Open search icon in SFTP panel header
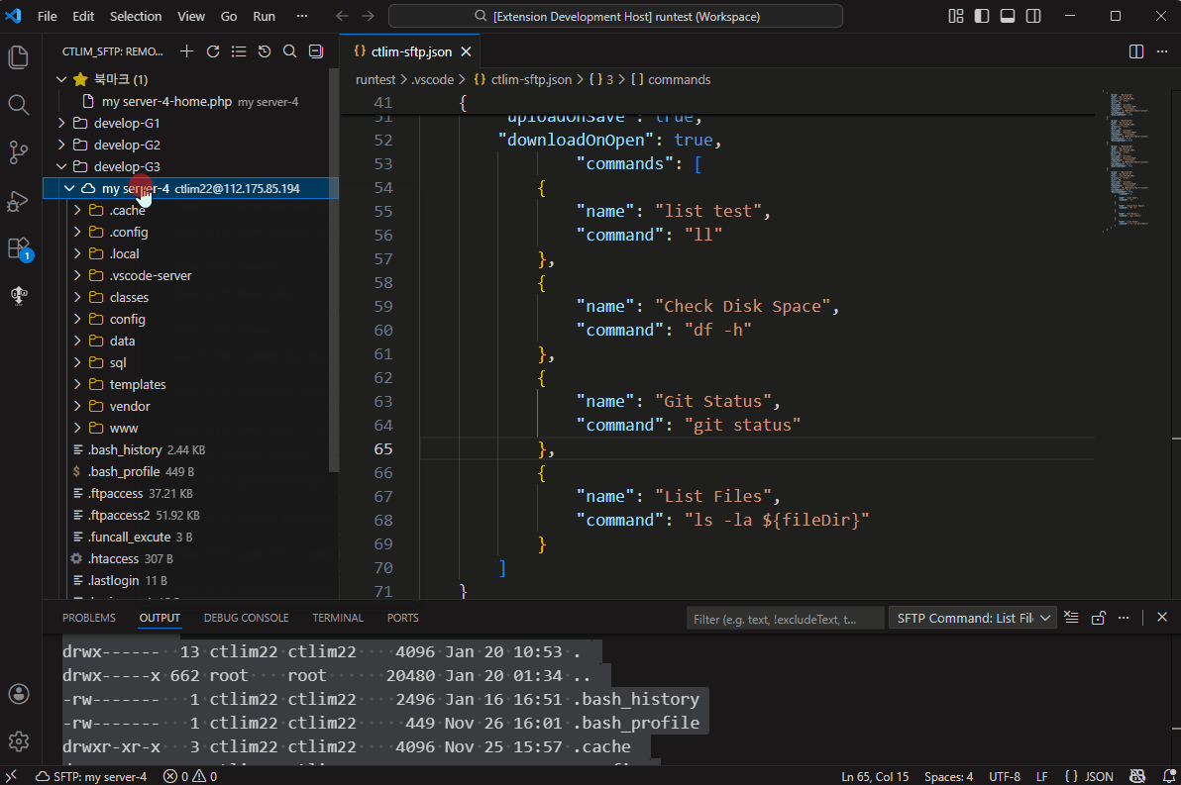Screen dimensions: 1181x785 (289, 50)
